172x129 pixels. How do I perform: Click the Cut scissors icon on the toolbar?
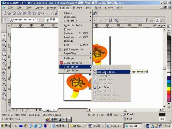(25, 13)
